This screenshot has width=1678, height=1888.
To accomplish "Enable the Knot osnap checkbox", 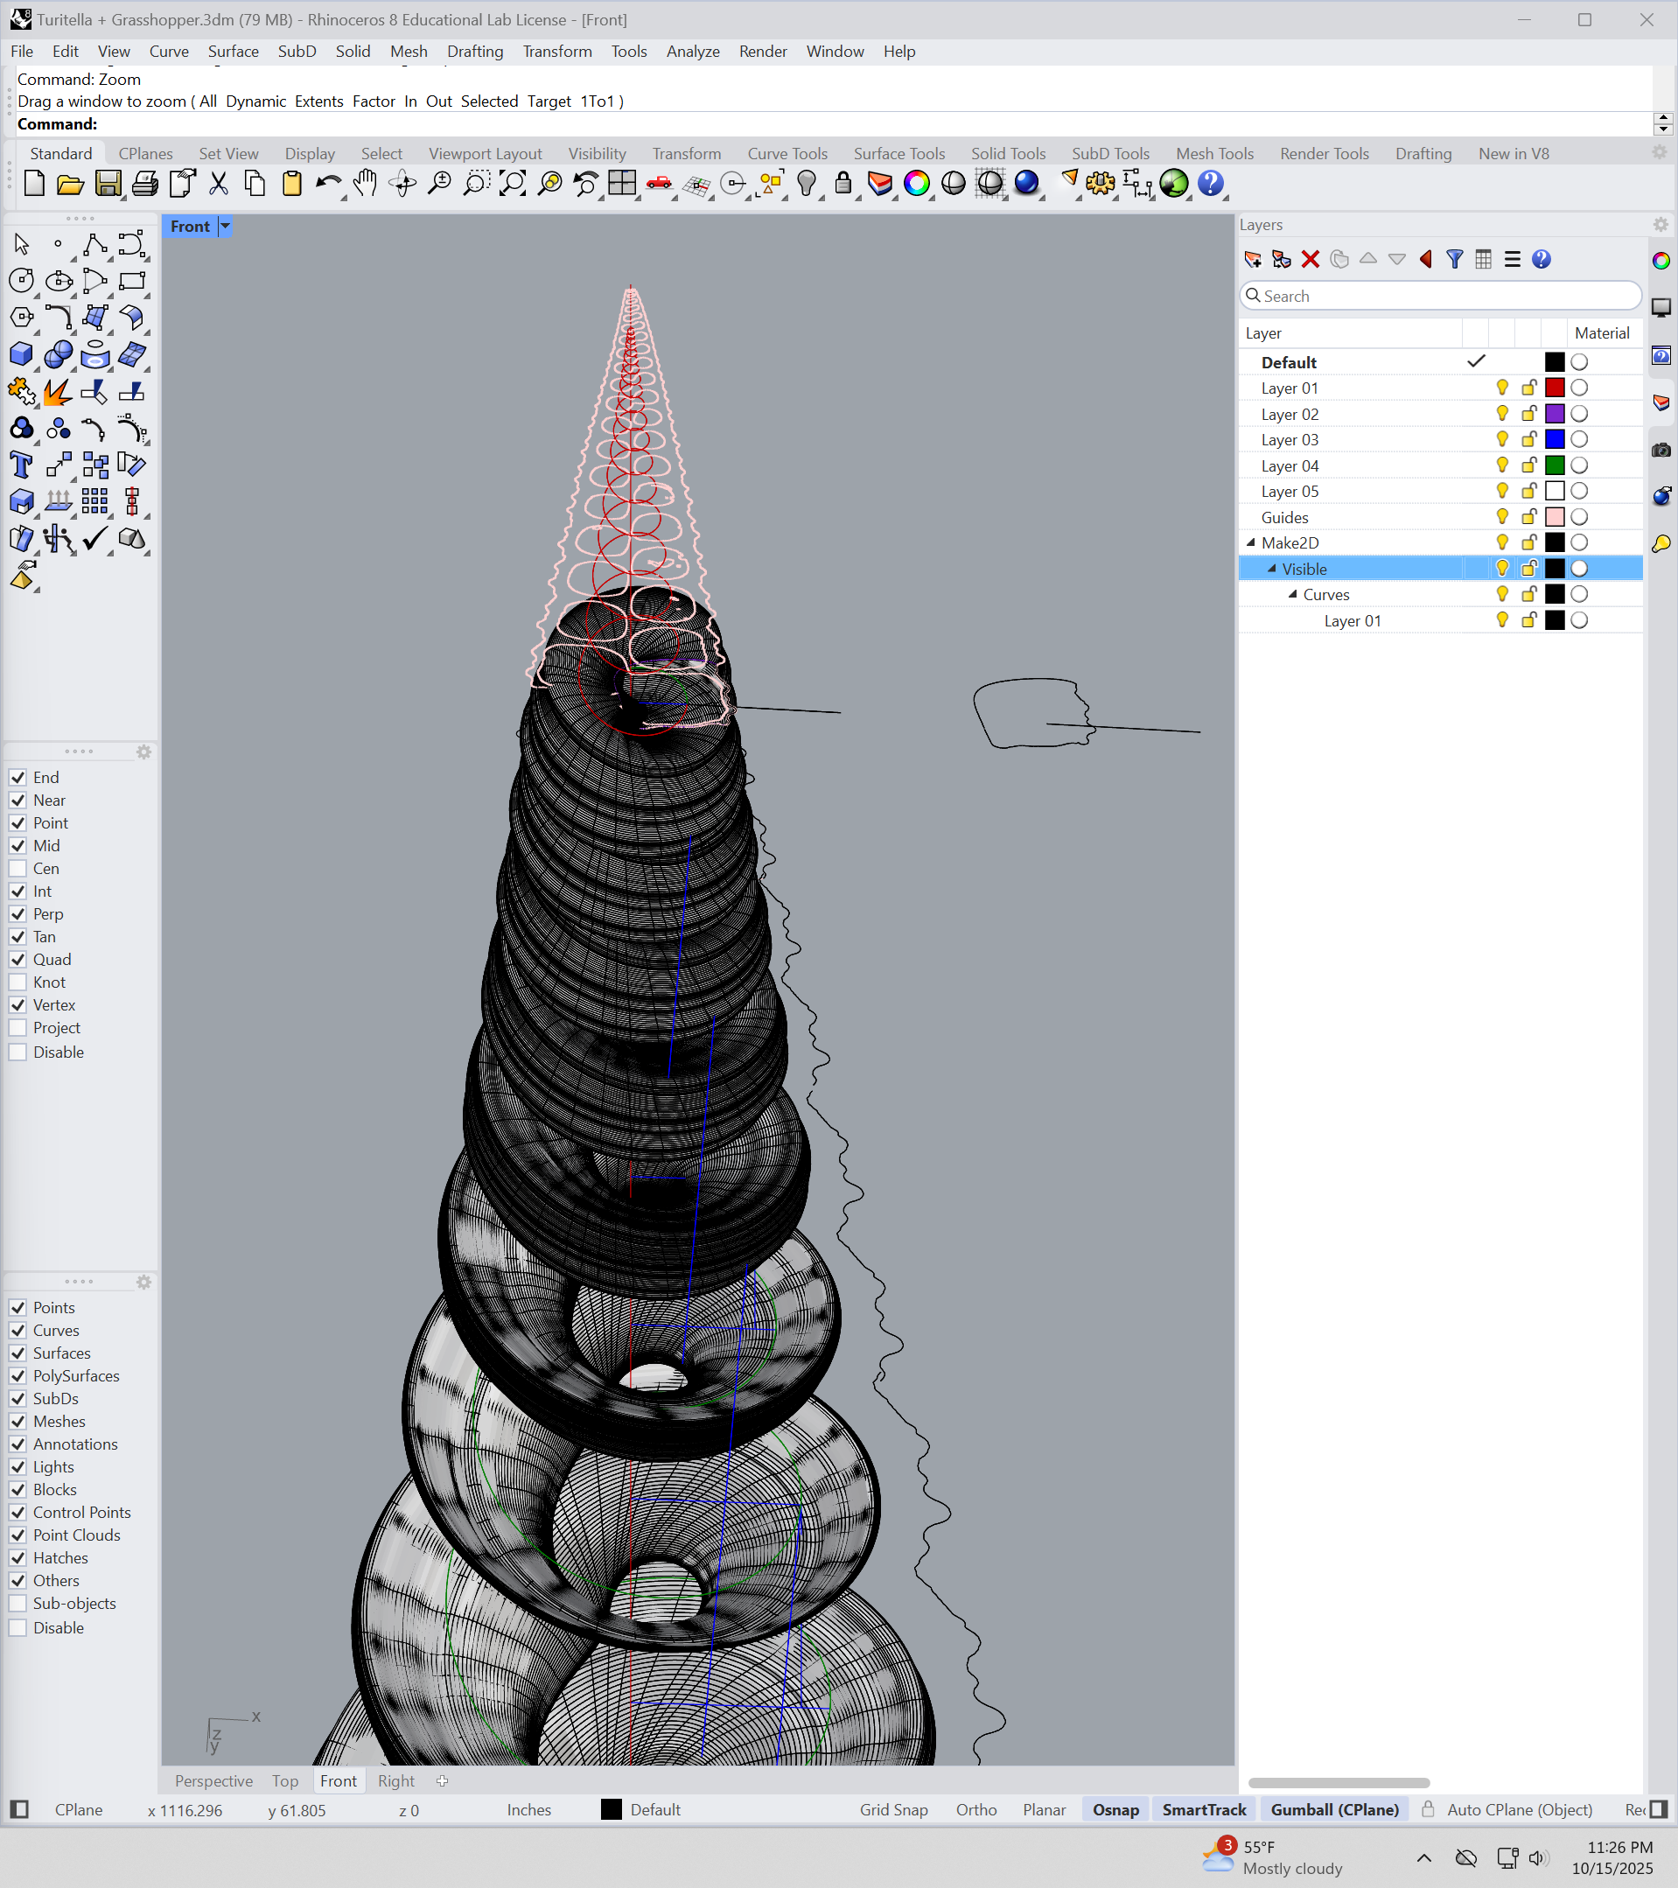I will click(x=18, y=982).
